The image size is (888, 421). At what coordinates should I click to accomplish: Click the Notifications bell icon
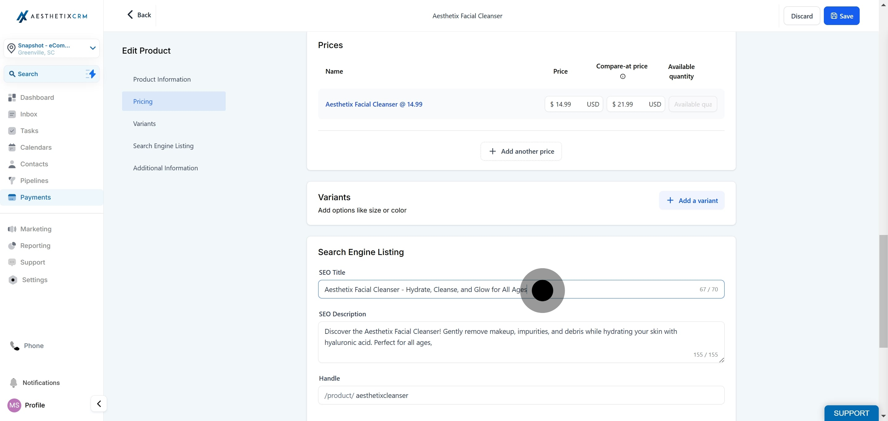14,383
